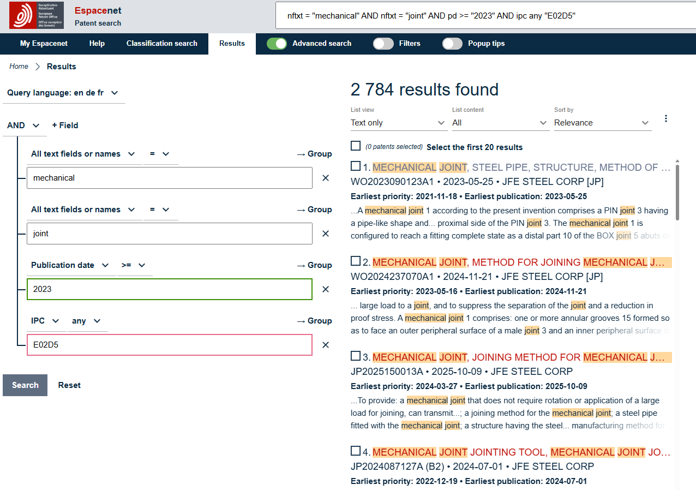This screenshot has height=490, width=696.
Task: Click the Search button
Action: click(x=25, y=385)
